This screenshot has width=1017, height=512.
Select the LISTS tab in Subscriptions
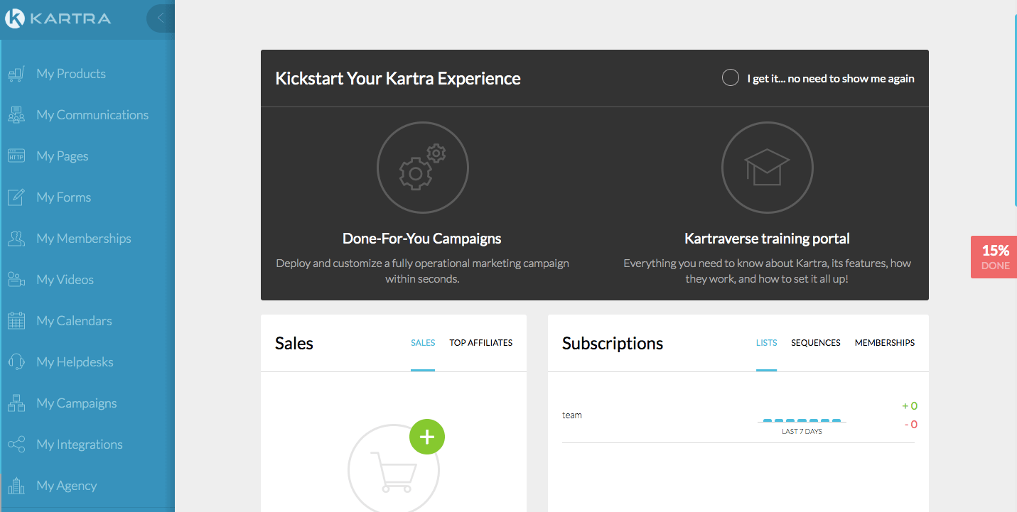[x=766, y=342]
